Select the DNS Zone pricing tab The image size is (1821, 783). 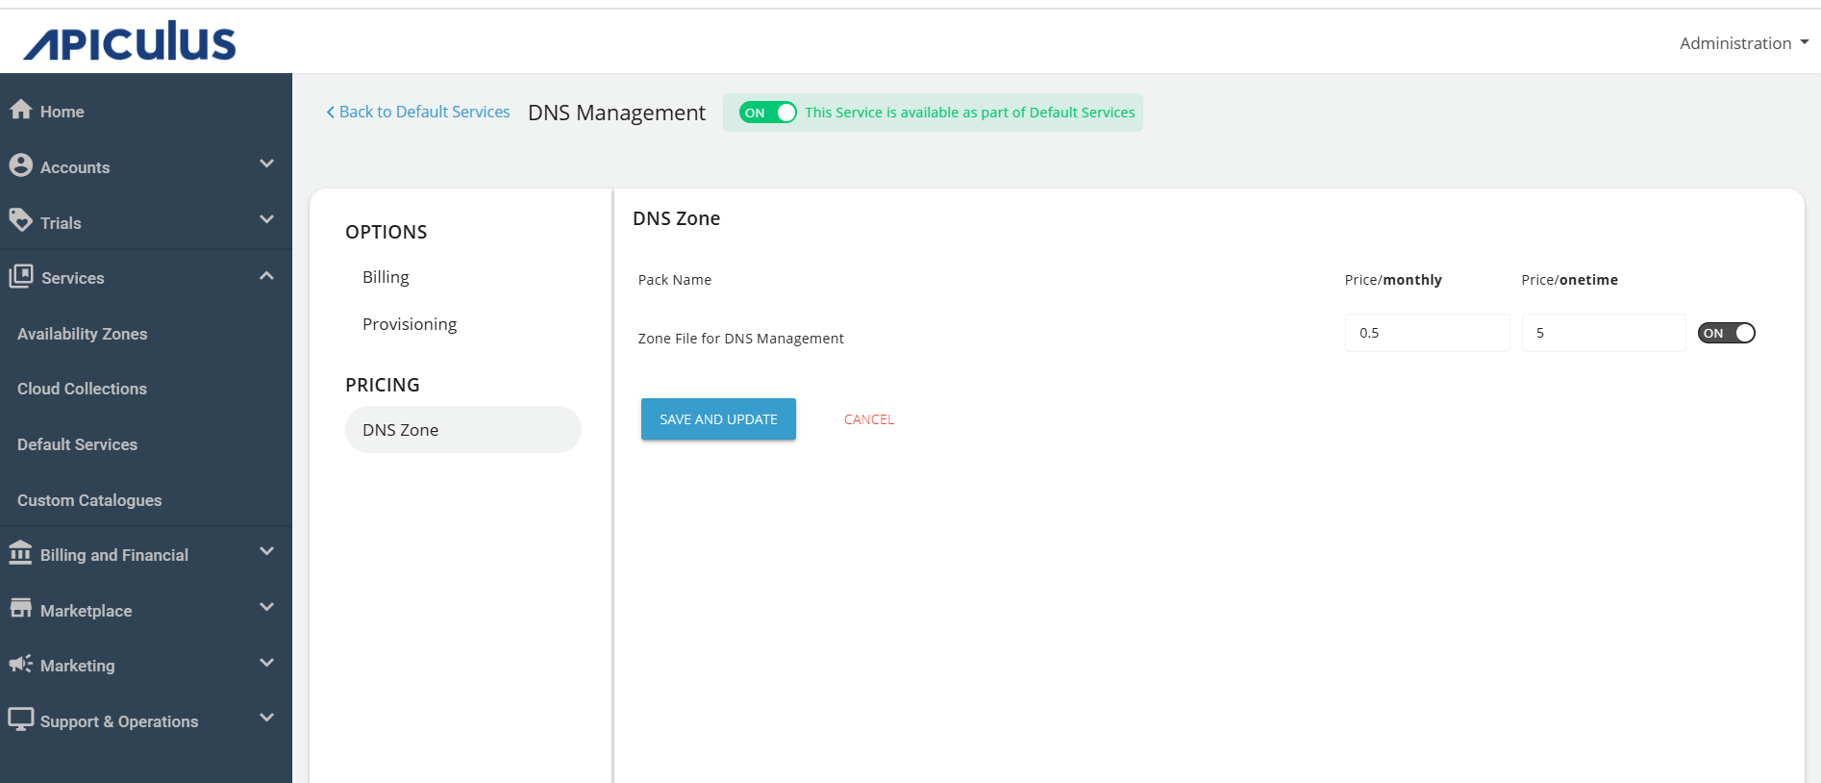(463, 430)
